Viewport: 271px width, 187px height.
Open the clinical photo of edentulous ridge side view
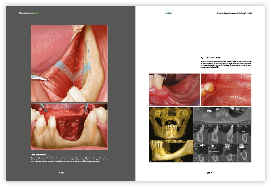174,89
